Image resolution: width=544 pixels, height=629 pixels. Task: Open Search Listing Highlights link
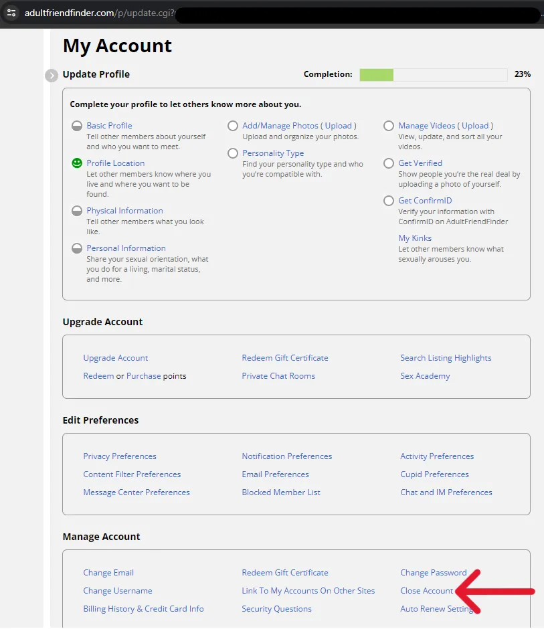pyautogui.click(x=446, y=358)
